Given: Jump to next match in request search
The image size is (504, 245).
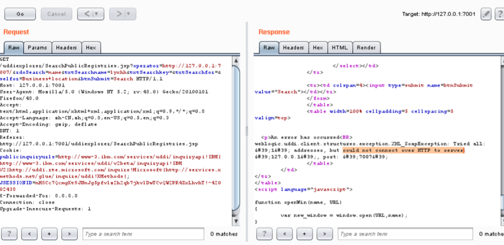Looking at the screenshot, I should (69, 234).
